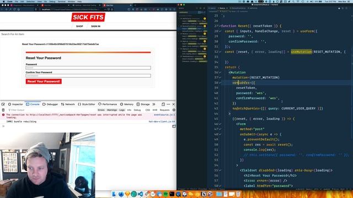The width and height of the screenshot is (353, 198).
Task: Toggle the Errors console filter
Action: [101, 110]
